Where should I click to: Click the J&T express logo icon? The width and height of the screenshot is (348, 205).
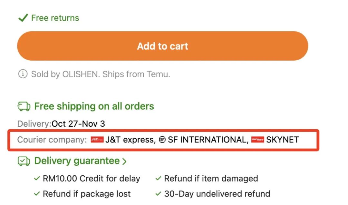pyautogui.click(x=97, y=140)
